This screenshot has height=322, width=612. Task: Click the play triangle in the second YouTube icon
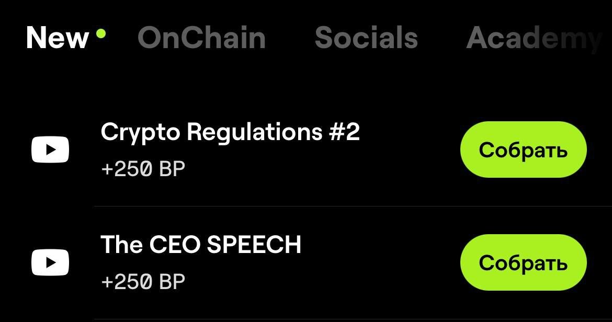[51, 262]
